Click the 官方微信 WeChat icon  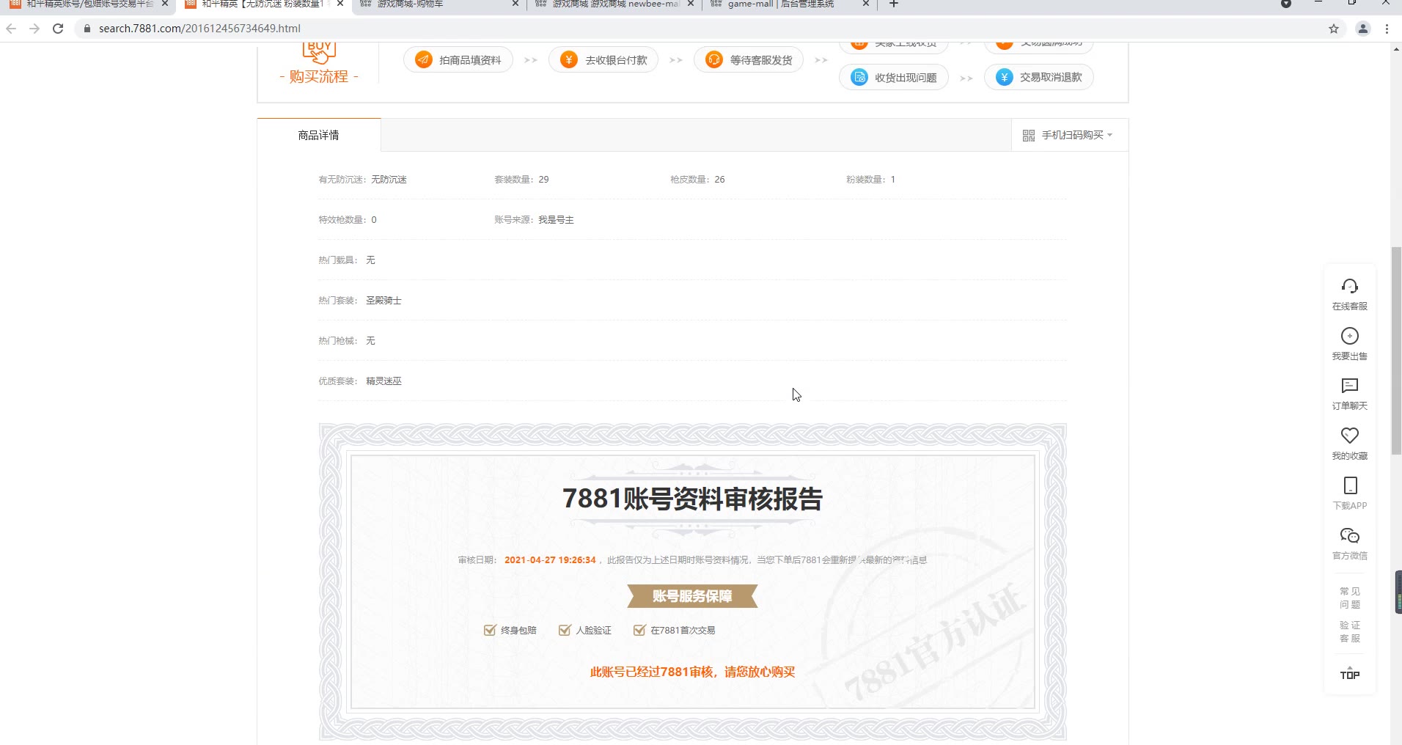1350,535
